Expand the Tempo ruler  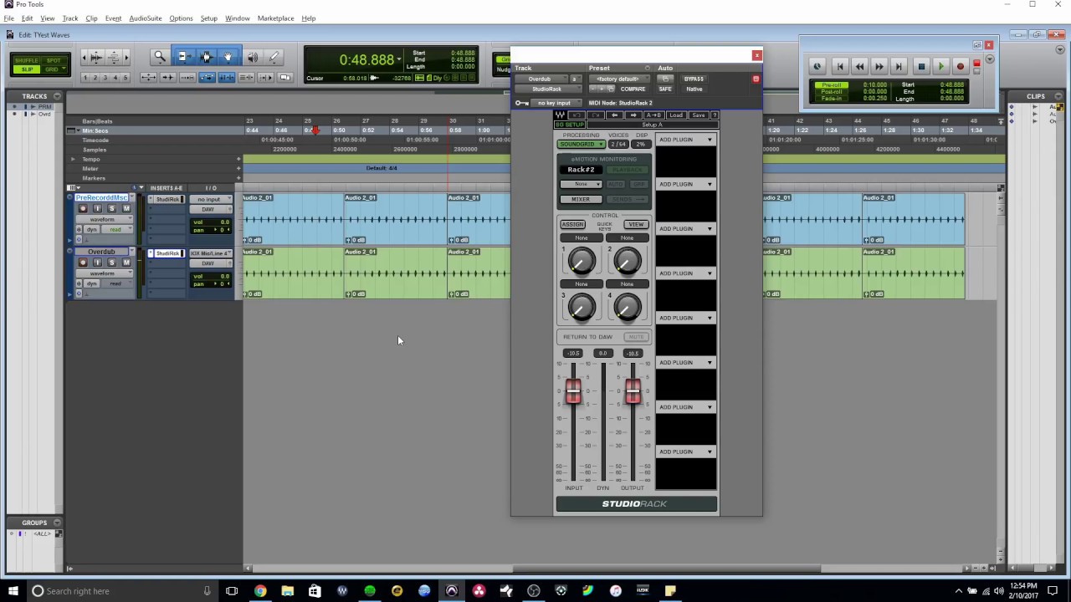pos(73,159)
